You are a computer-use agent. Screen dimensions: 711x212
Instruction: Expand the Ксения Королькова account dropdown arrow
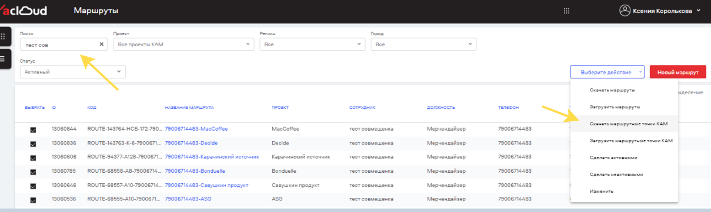[698, 11]
